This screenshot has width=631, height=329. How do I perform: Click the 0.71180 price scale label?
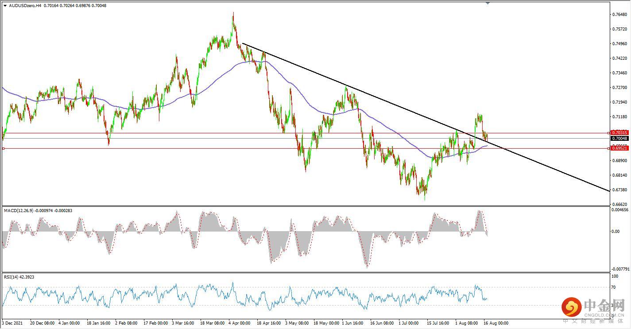pos(619,116)
